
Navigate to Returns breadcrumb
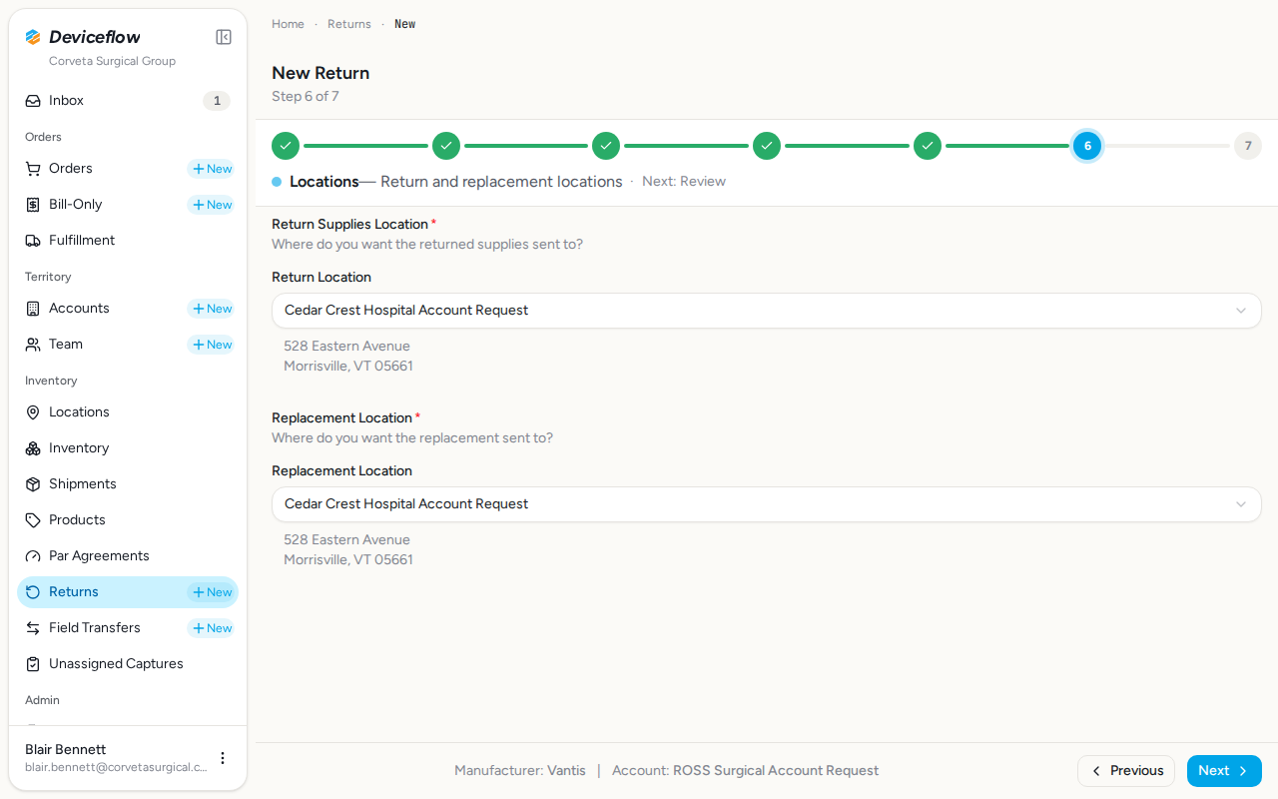click(349, 24)
